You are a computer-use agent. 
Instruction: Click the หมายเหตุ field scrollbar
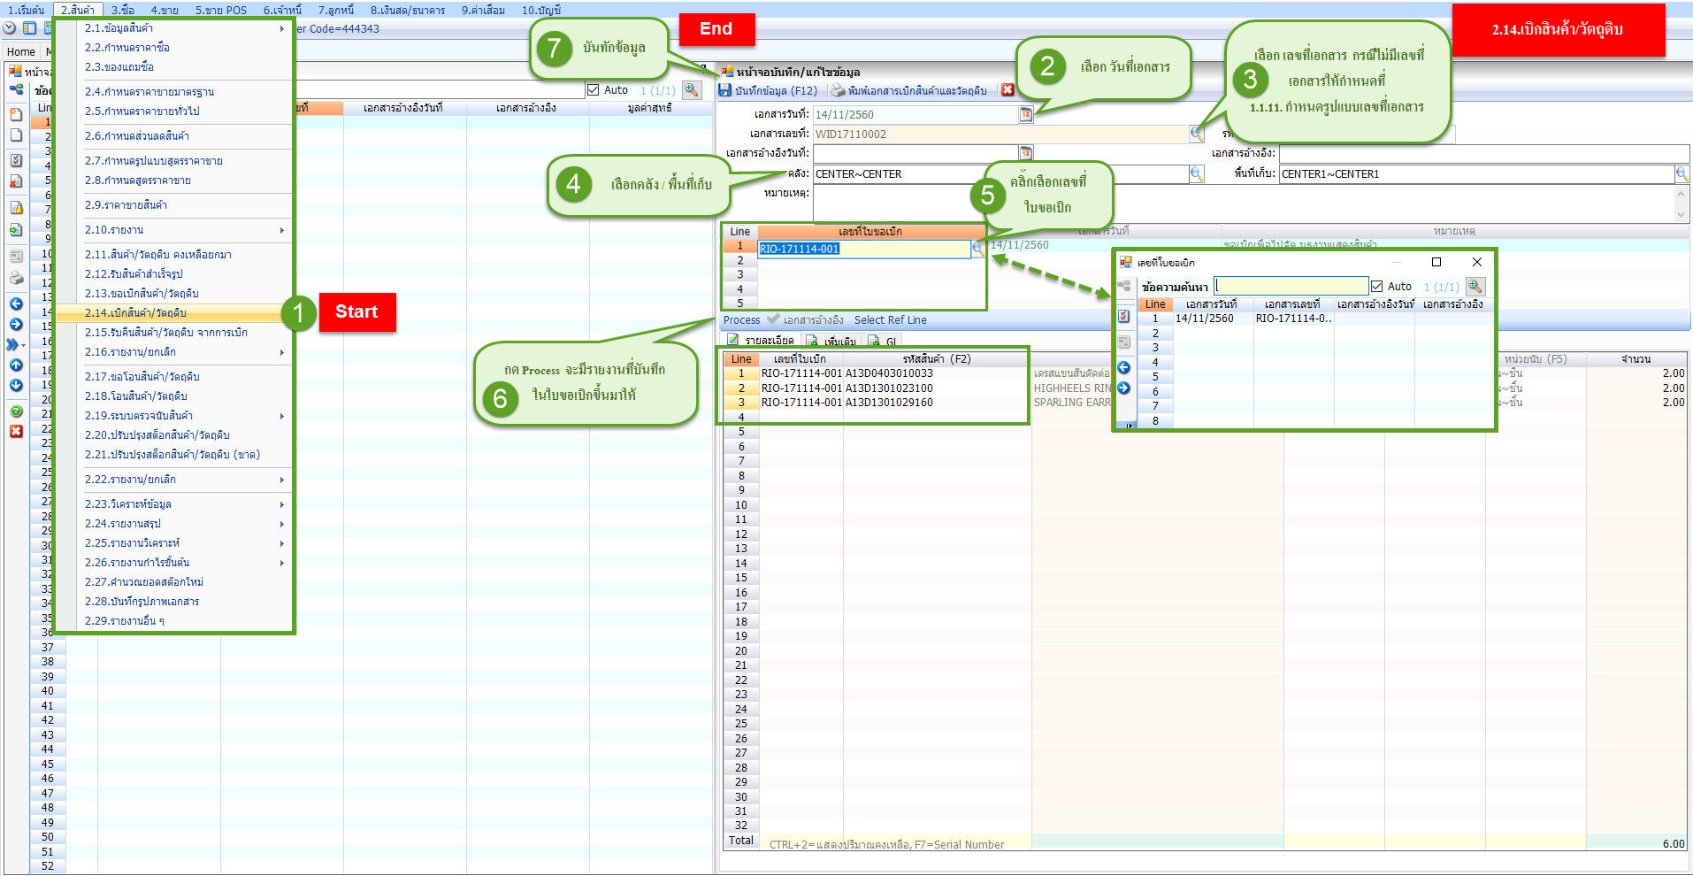(x=1682, y=204)
